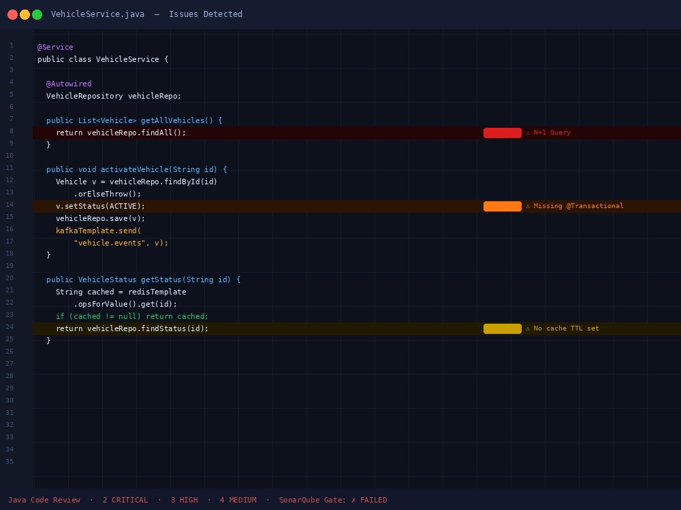
Task: Click the '@Autowired' annotation
Action: coord(69,84)
